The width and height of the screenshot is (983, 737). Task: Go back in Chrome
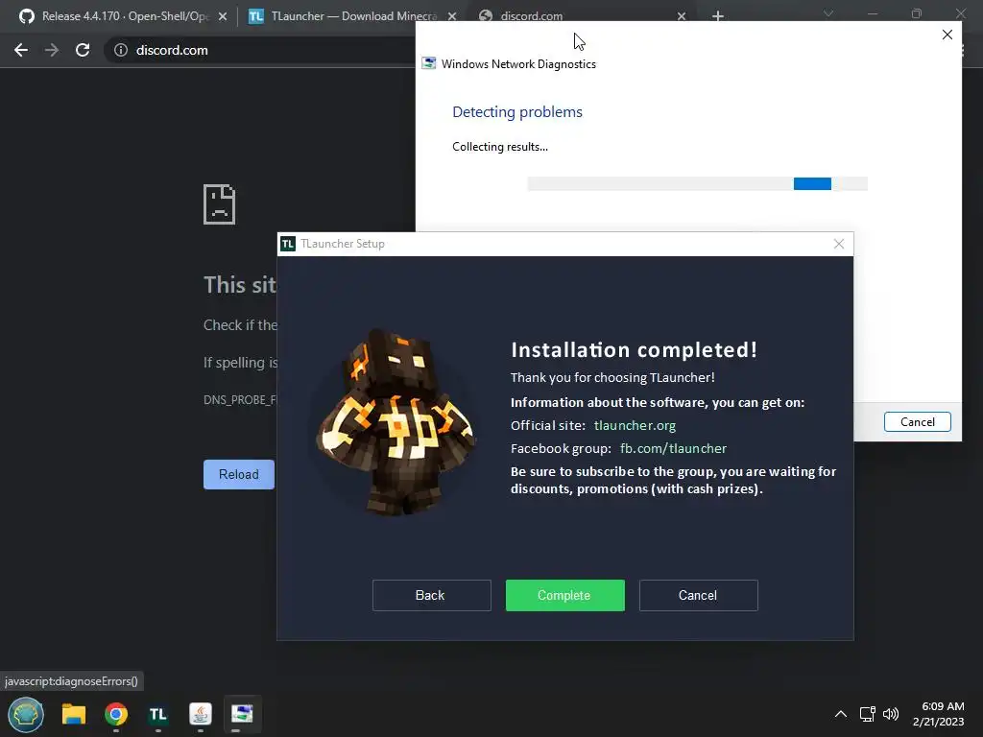point(21,50)
